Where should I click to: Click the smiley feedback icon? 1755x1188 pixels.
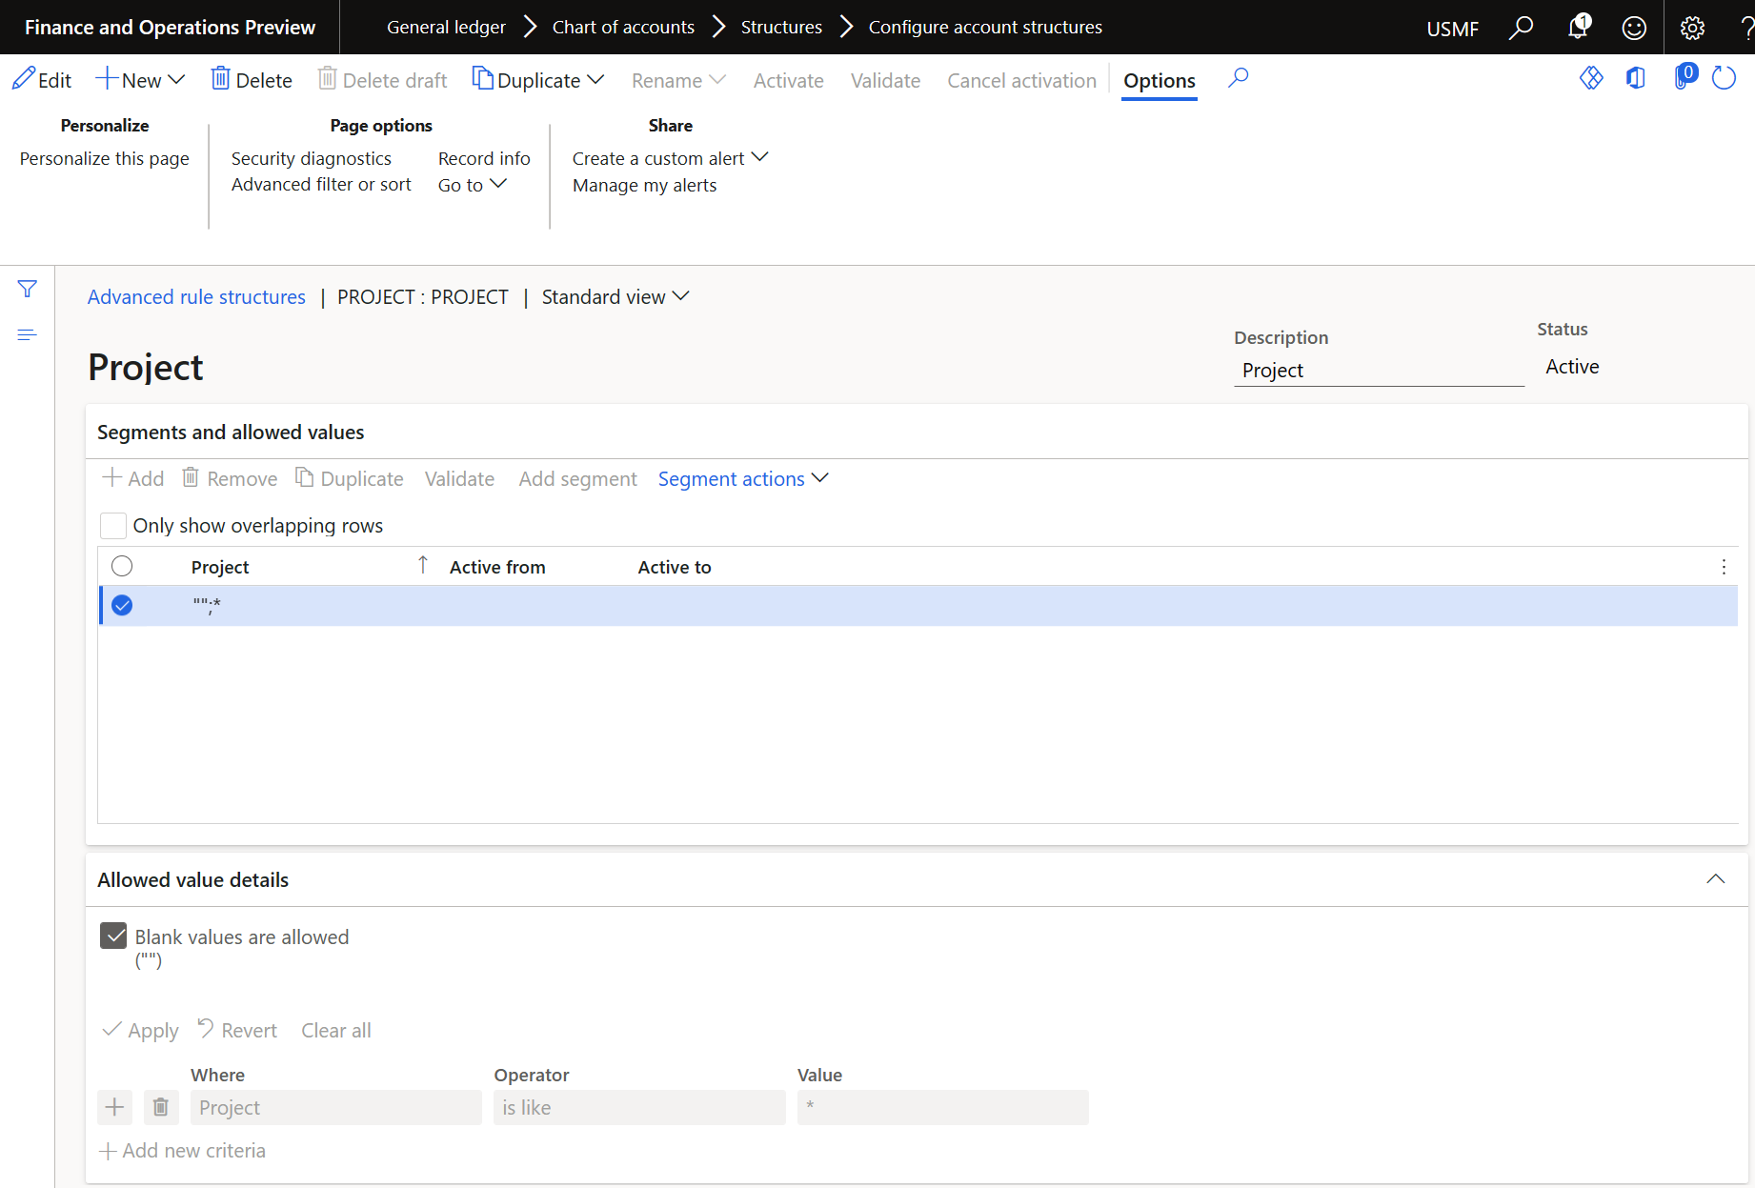pos(1634,28)
